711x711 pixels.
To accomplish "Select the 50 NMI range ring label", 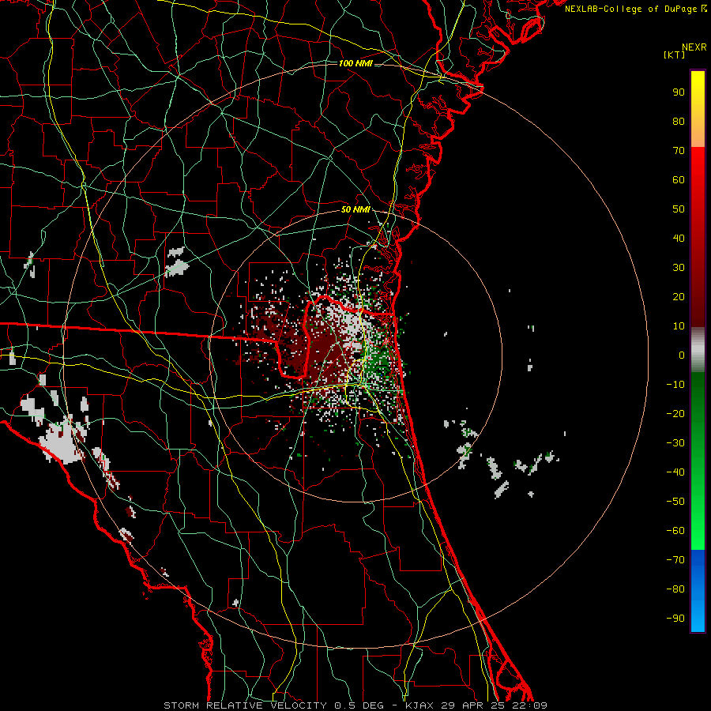I will click(356, 209).
